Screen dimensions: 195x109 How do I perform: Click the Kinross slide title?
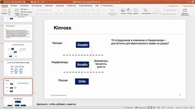62,28
